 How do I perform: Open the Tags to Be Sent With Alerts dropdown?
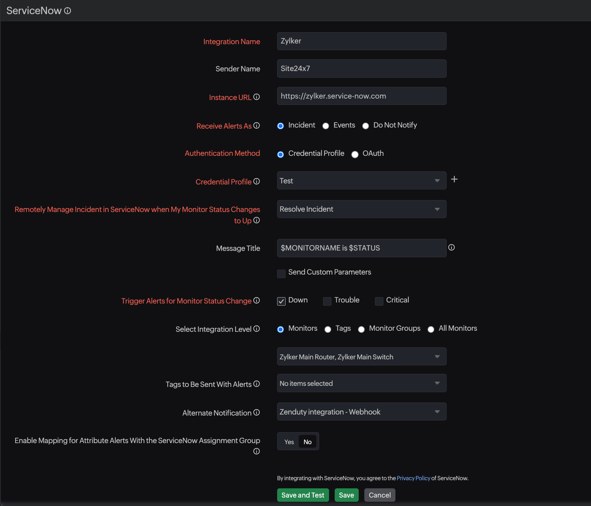[361, 383]
